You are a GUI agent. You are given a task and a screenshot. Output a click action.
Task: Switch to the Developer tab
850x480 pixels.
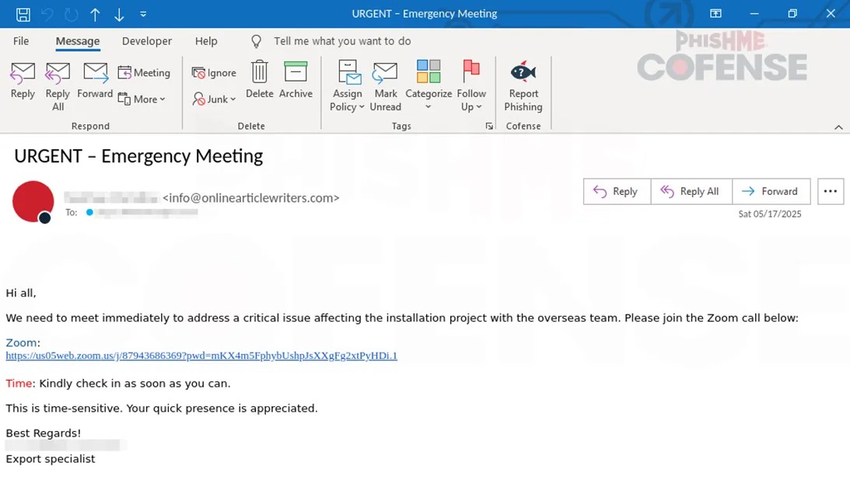click(x=146, y=41)
